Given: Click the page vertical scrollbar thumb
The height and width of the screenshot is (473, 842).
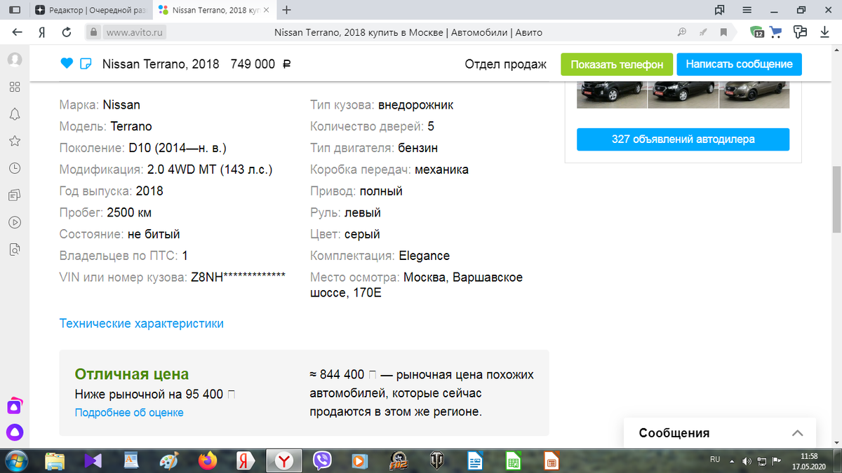Looking at the screenshot, I should (x=836, y=199).
